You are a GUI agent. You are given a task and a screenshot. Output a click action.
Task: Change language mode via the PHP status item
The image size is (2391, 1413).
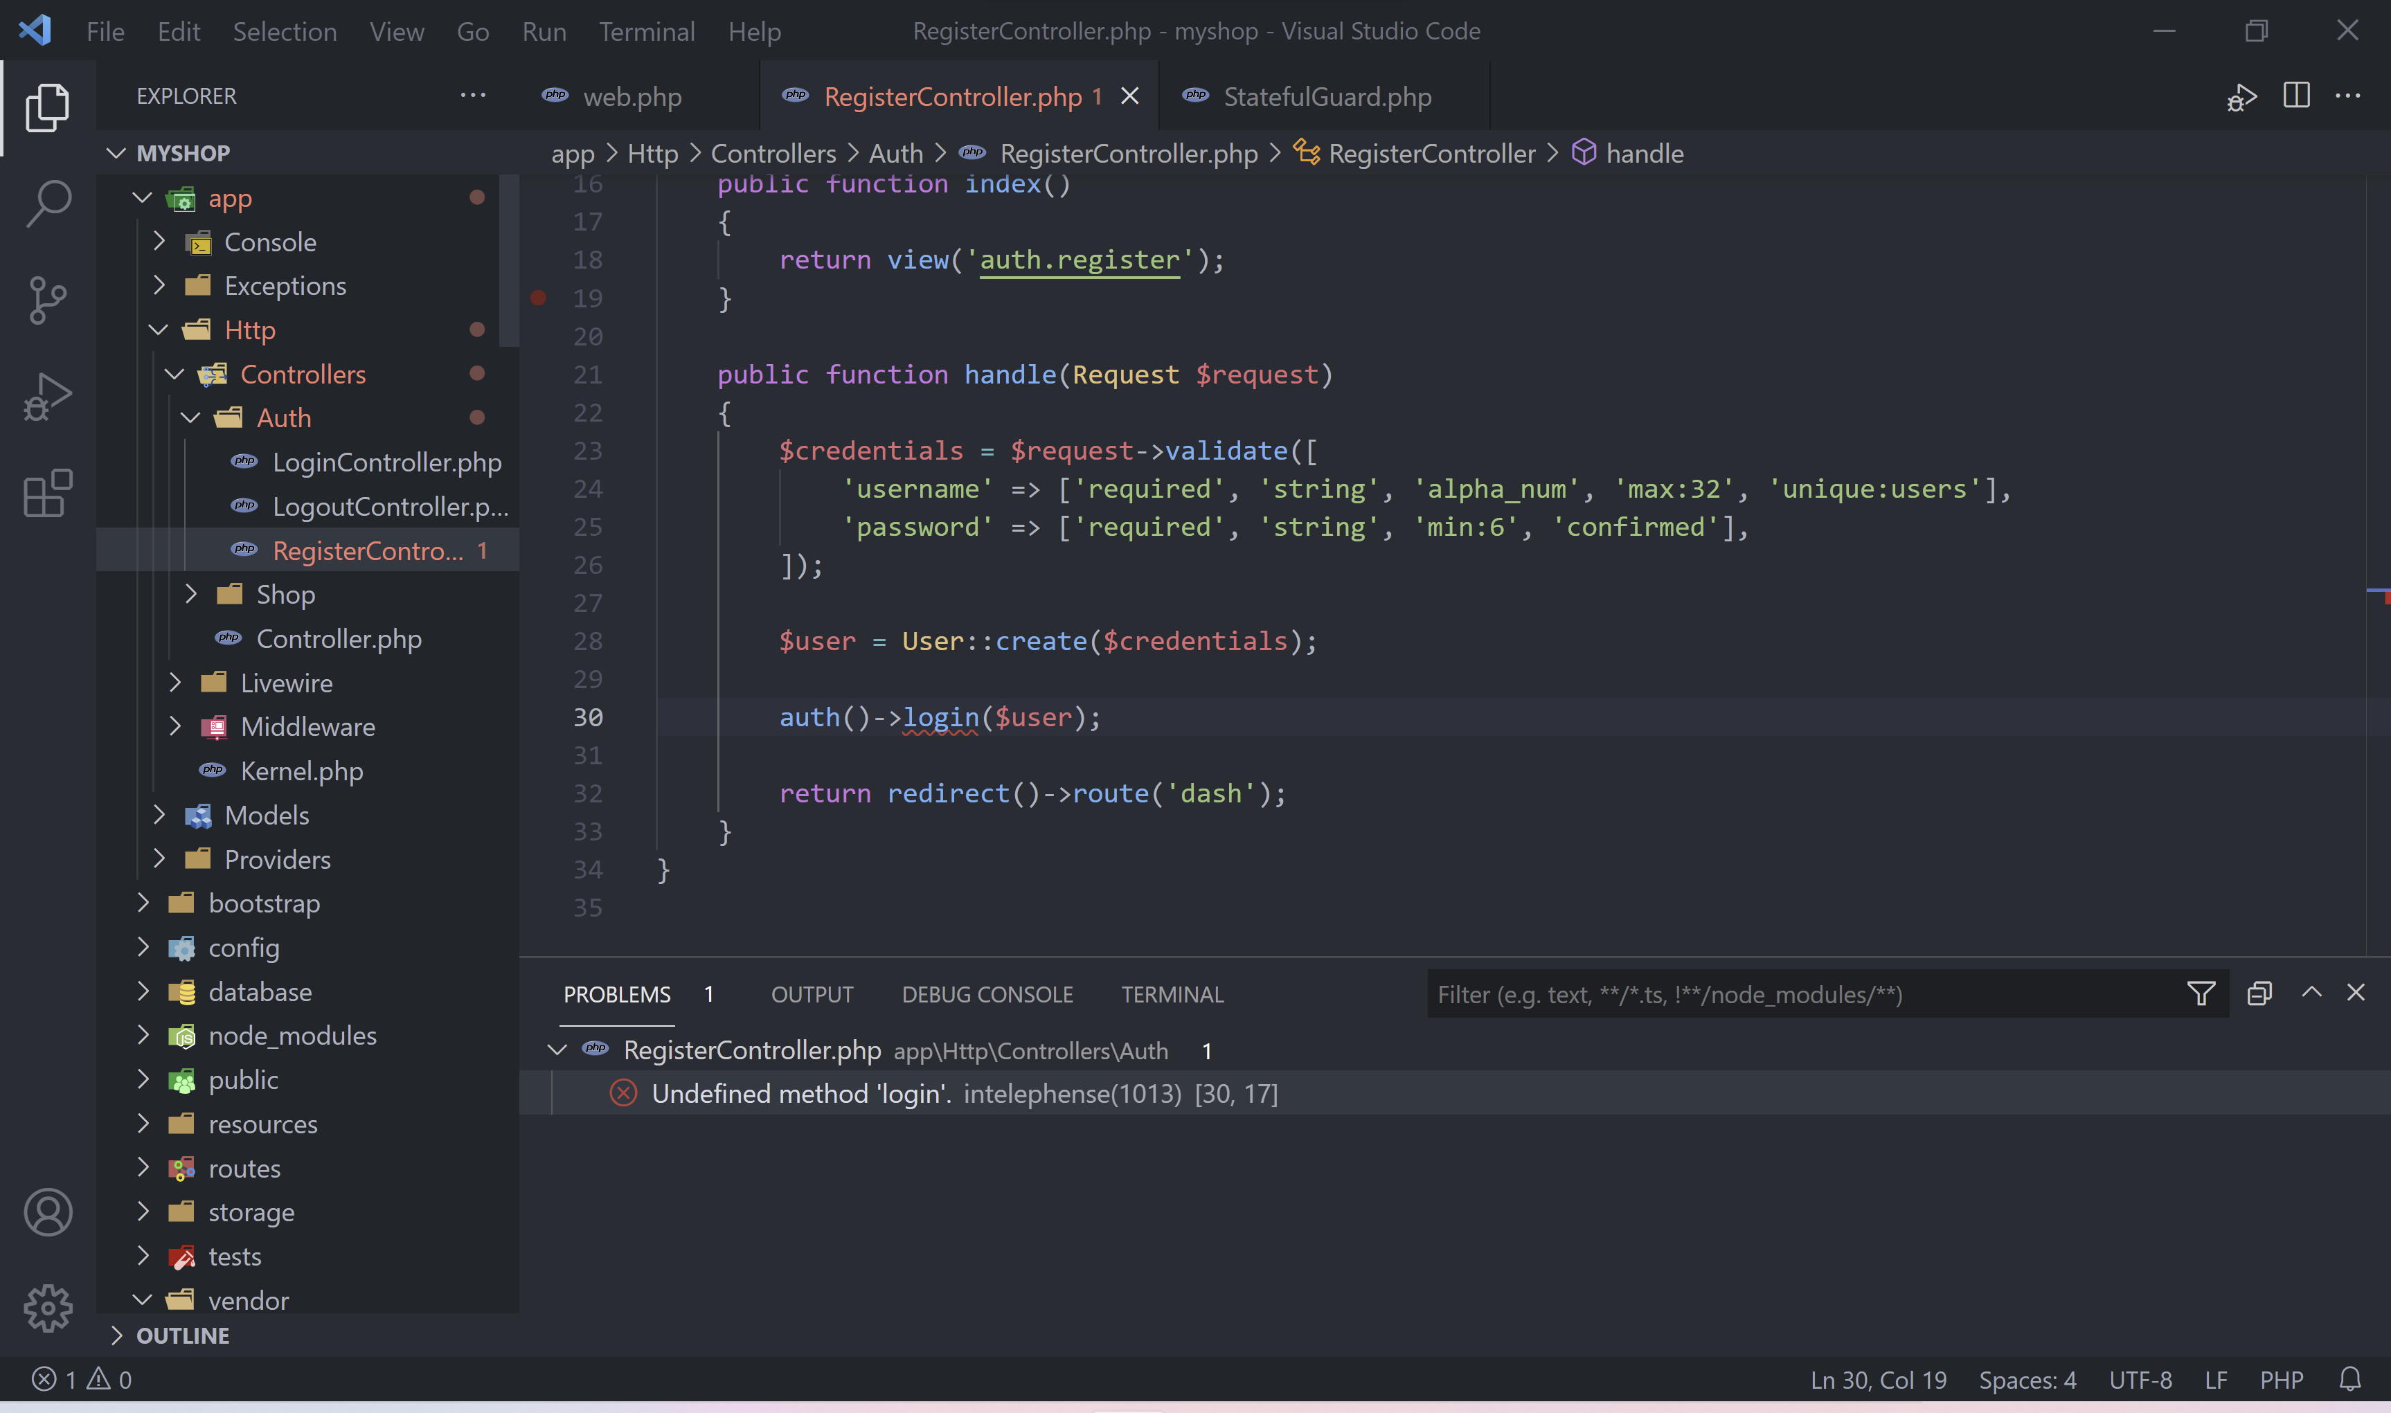click(x=2282, y=1378)
